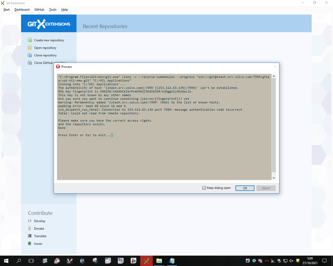Select Create new repository in sidebar
Image resolution: width=333 pixels, height=266 pixels.
30,40
